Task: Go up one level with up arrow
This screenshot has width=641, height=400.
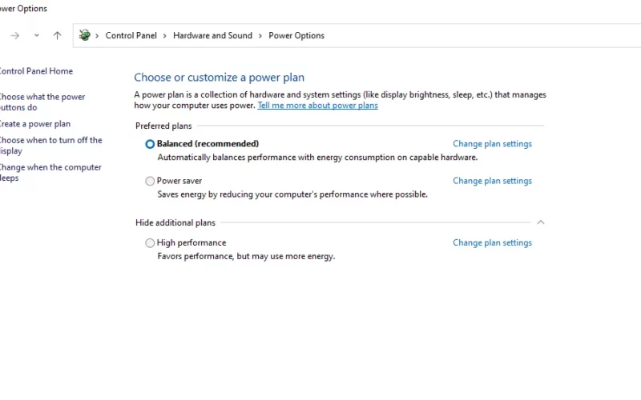Action: [x=57, y=36]
